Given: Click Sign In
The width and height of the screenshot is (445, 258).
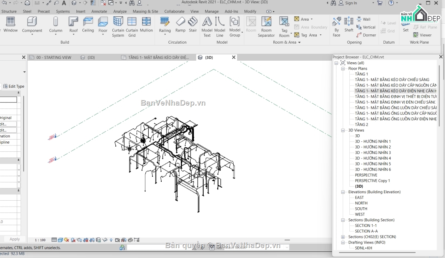Looking at the screenshot, I should pyautogui.click(x=351, y=3).
